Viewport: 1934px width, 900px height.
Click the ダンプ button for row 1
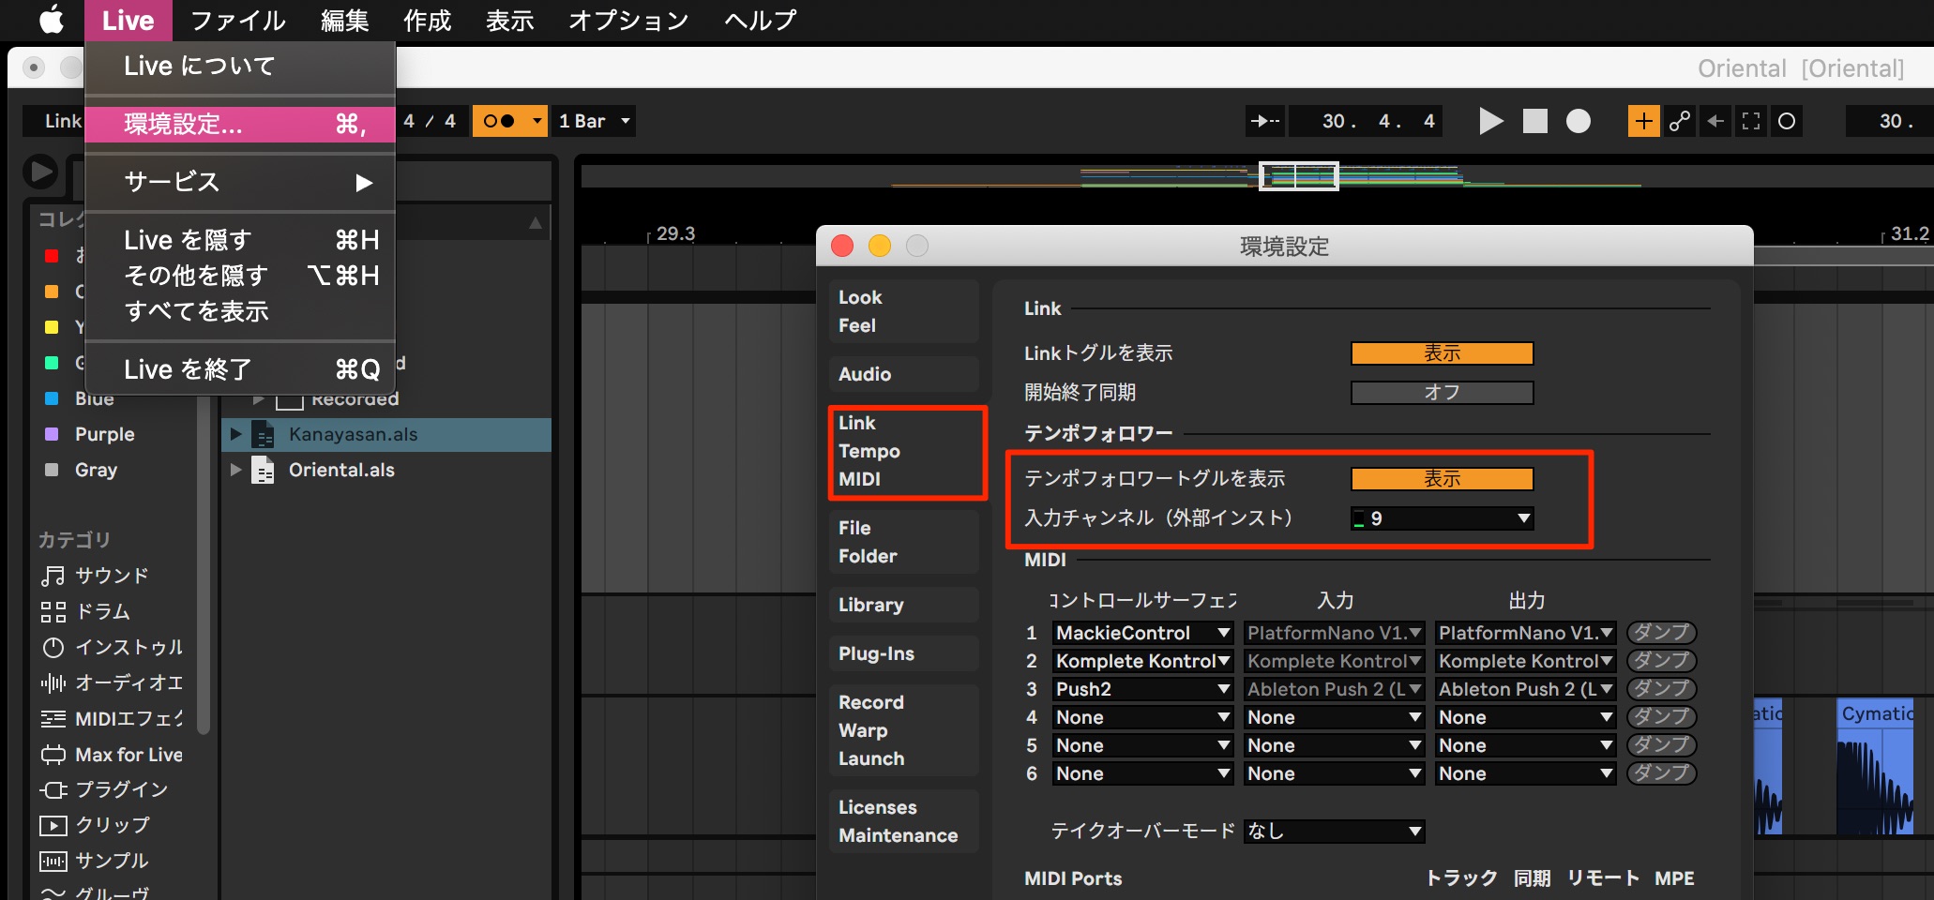pyautogui.click(x=1661, y=633)
